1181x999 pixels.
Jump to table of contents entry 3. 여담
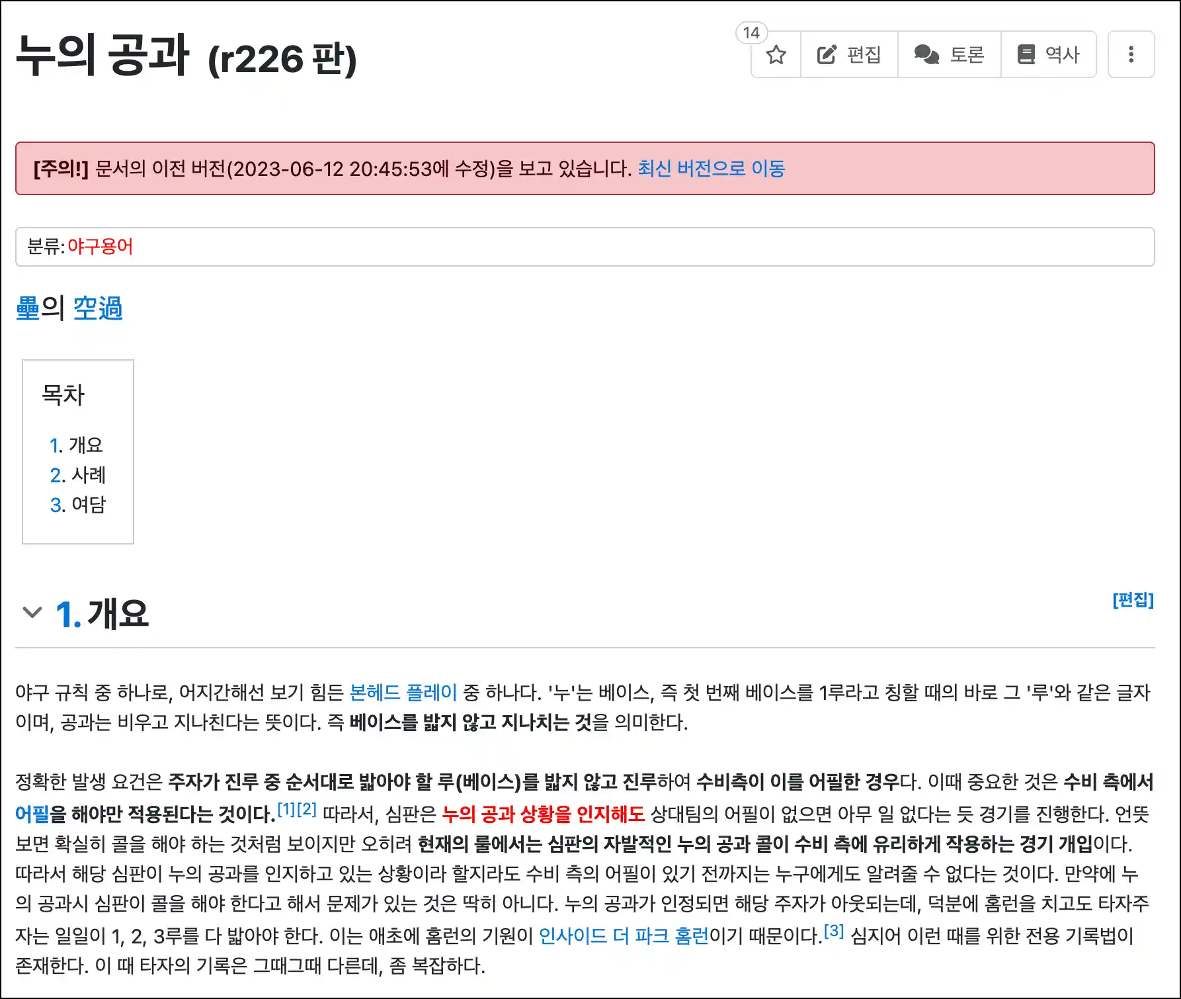click(x=78, y=505)
